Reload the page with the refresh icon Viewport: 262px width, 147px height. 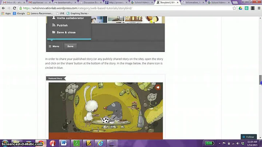point(15,8)
